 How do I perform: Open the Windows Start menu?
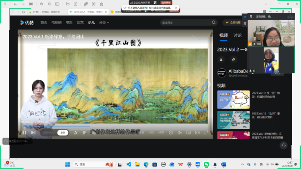click(x=67, y=164)
